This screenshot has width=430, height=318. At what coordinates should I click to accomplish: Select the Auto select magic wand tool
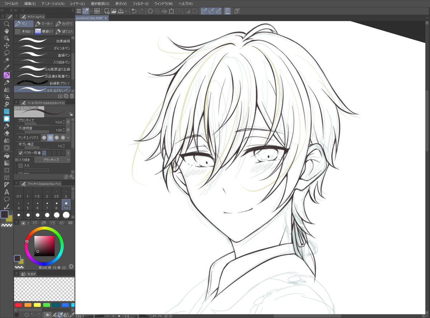(6, 60)
